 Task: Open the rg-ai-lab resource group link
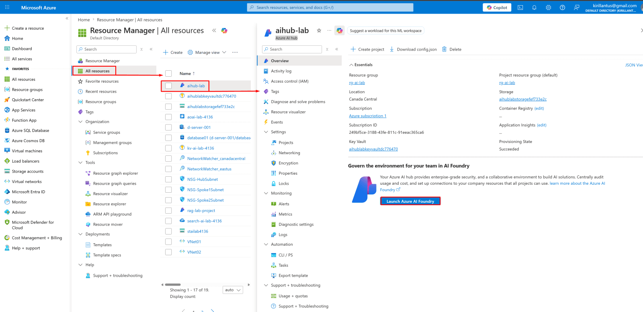pyautogui.click(x=357, y=83)
